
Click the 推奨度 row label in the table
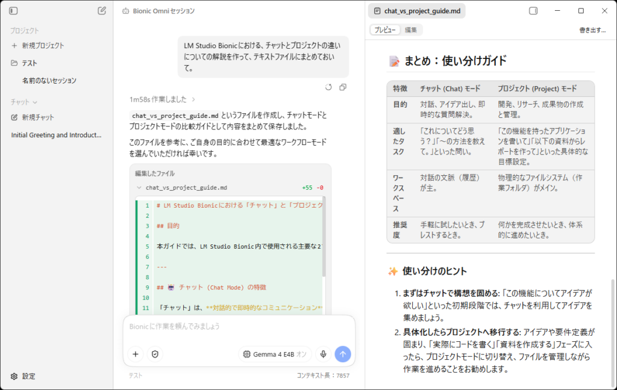pyautogui.click(x=400, y=230)
